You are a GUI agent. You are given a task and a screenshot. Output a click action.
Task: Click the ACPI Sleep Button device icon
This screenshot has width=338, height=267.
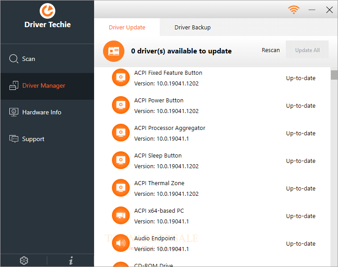[x=121, y=160]
